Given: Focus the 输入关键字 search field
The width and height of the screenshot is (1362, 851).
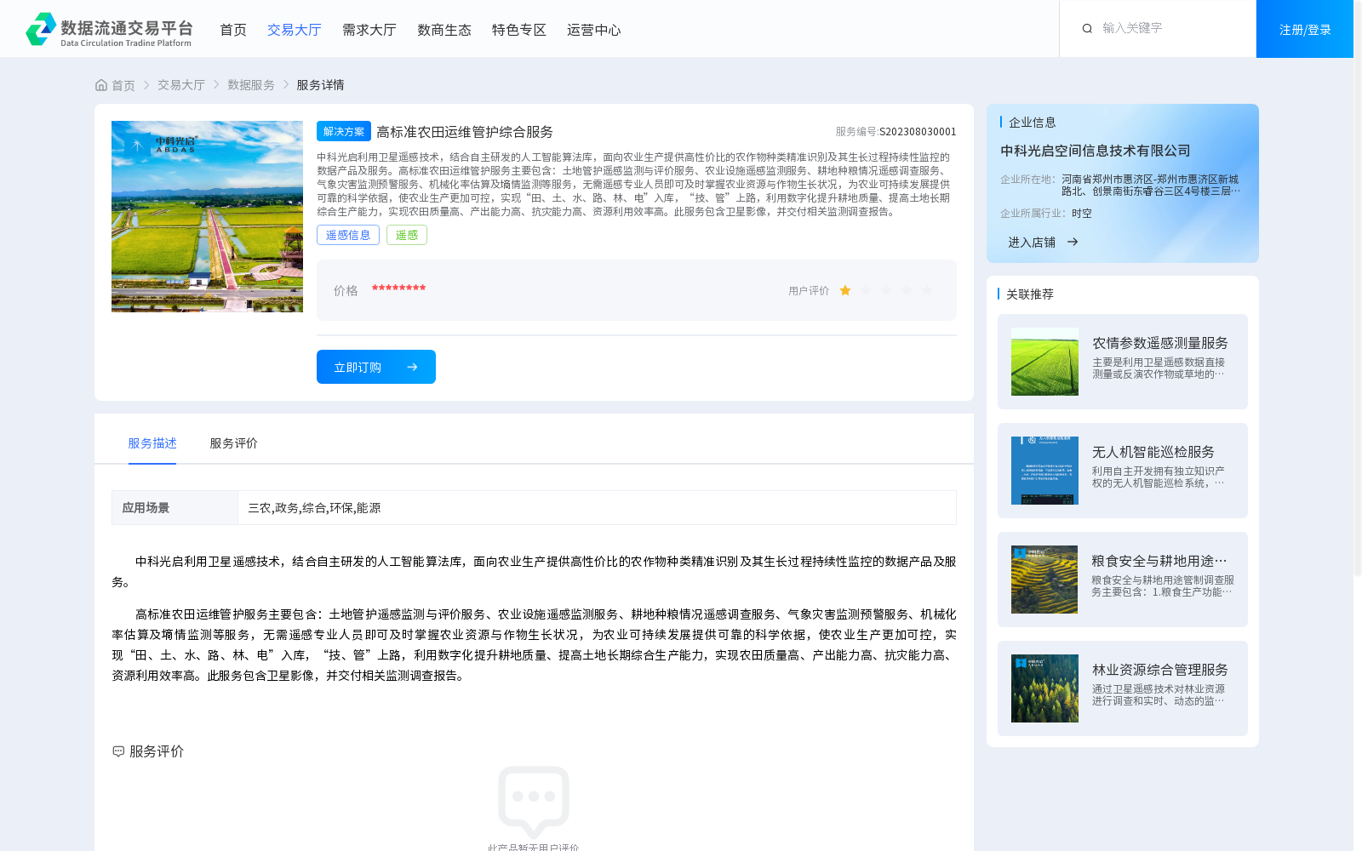Looking at the screenshot, I should (1170, 28).
